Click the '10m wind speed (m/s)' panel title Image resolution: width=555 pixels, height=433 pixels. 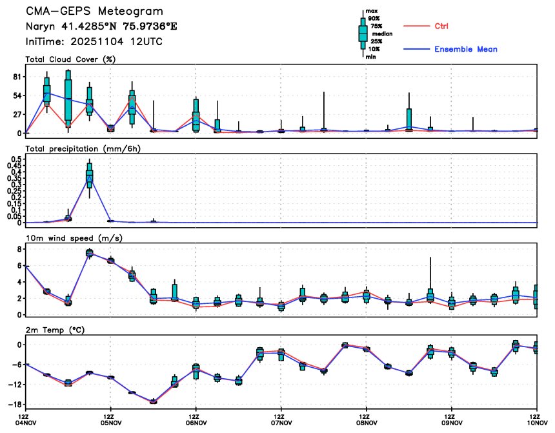pos(74,238)
